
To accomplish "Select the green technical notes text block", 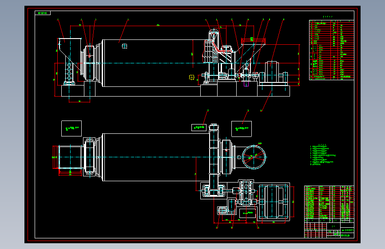I will (x=323, y=155).
